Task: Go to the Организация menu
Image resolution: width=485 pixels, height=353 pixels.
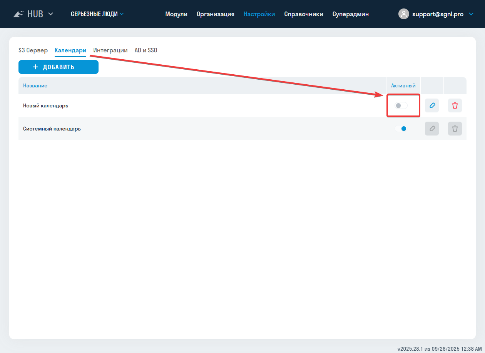Action: pos(215,14)
